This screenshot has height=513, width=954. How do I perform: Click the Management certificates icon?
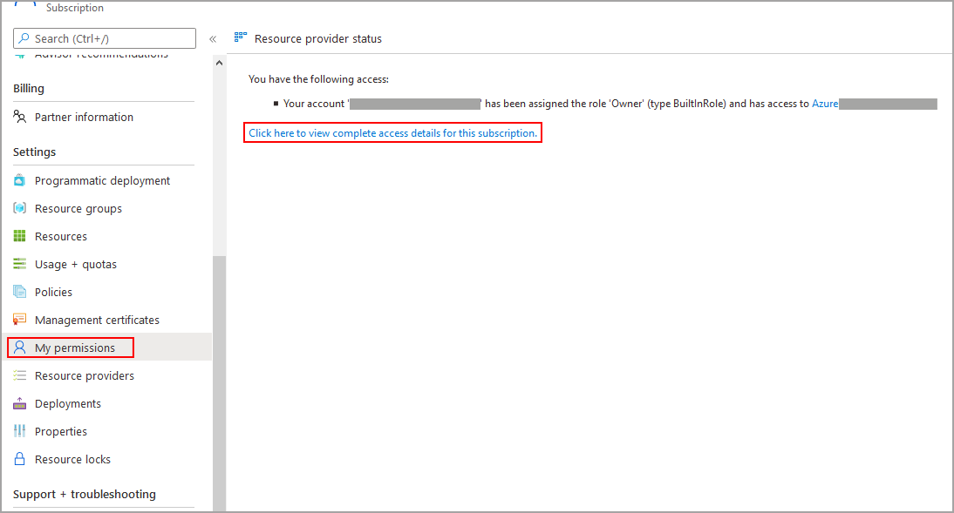click(20, 320)
